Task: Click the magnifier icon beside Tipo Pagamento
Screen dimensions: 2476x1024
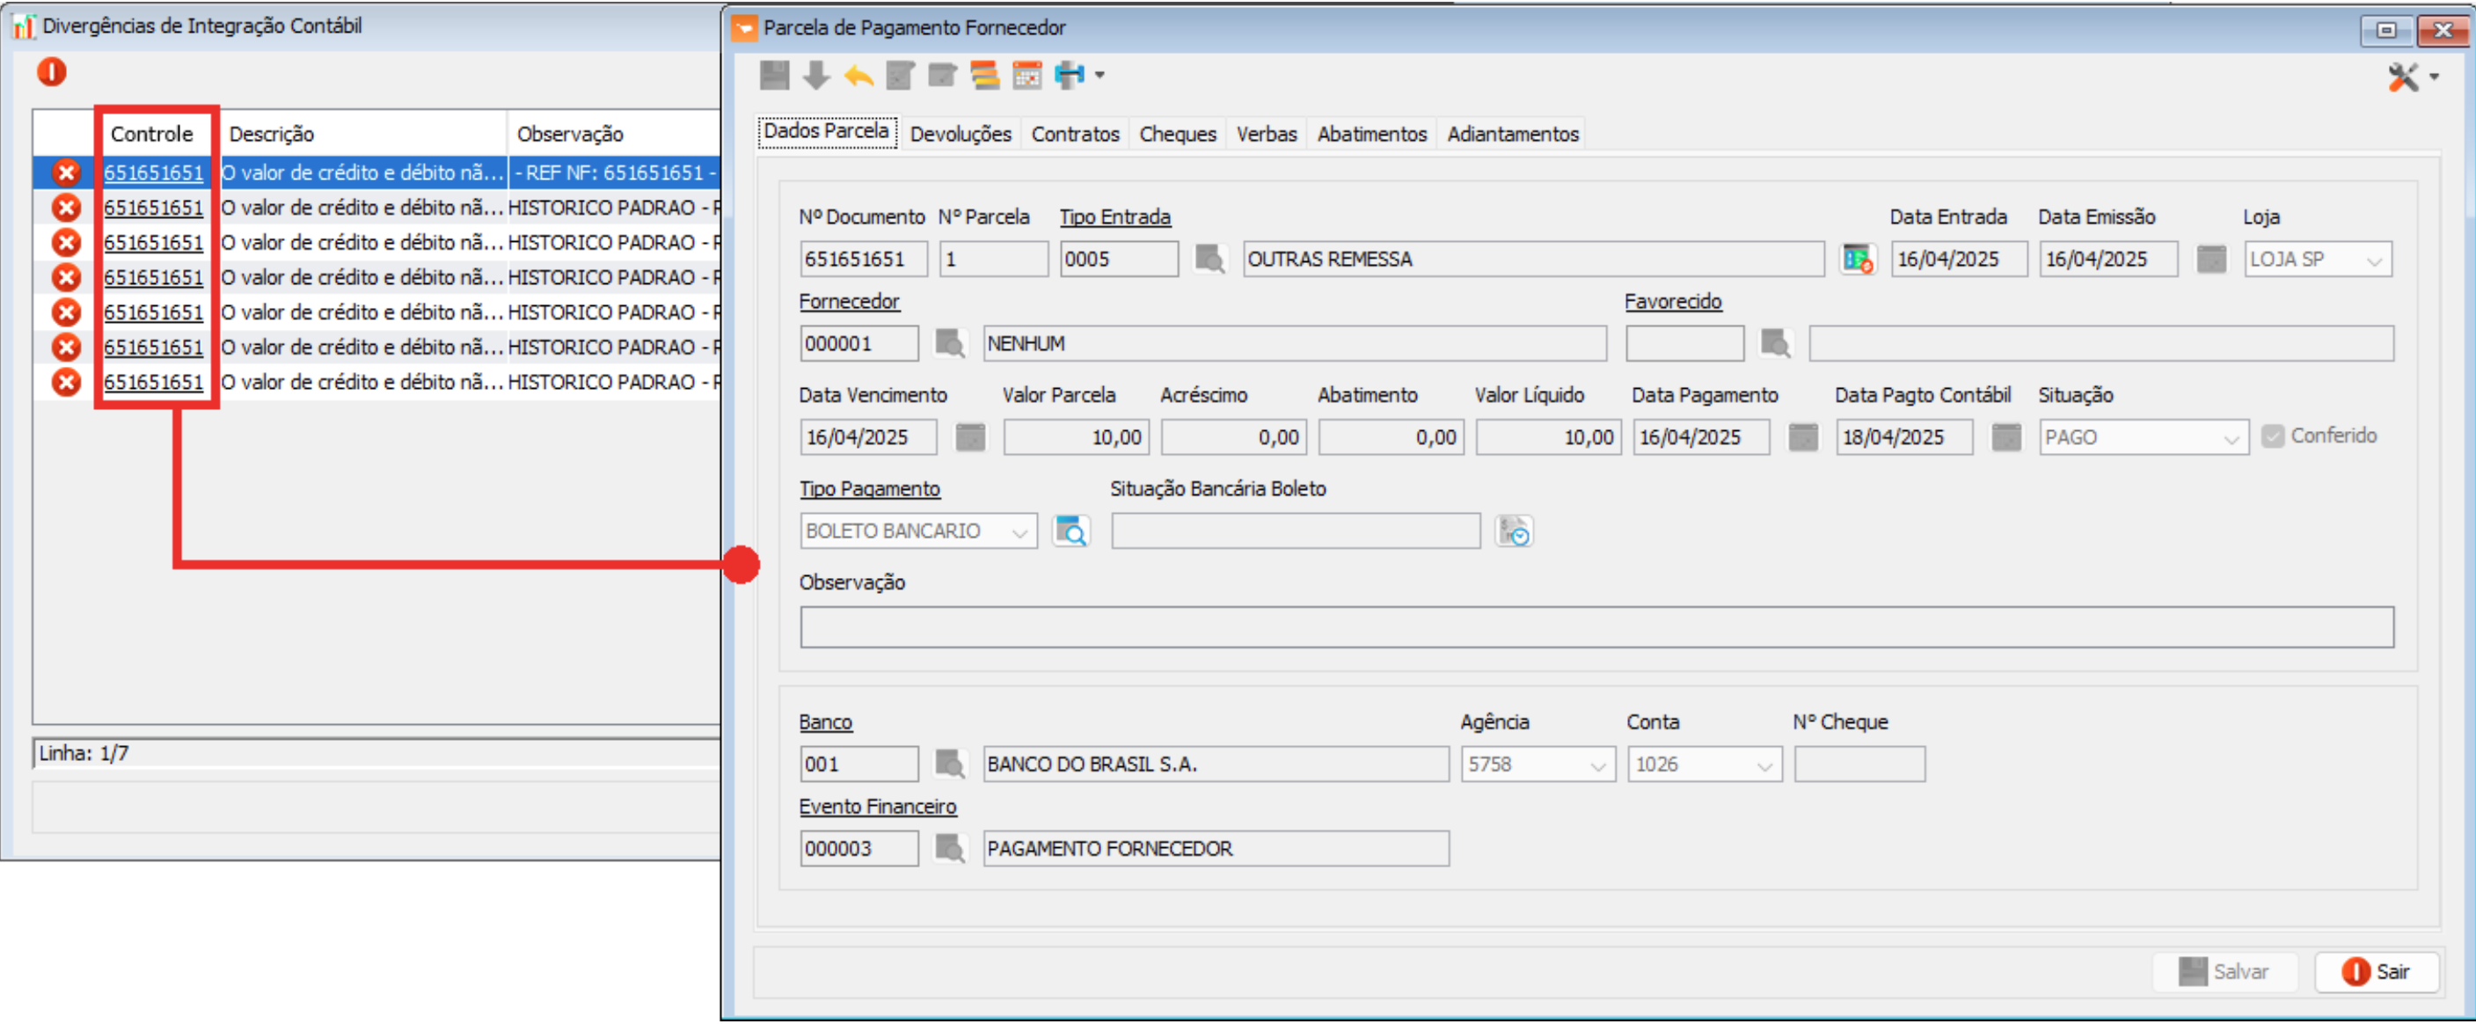Action: (x=1070, y=530)
